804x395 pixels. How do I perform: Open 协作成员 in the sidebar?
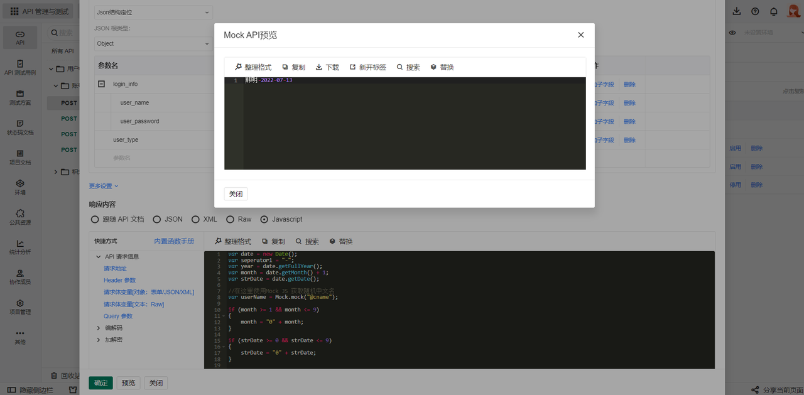click(20, 277)
